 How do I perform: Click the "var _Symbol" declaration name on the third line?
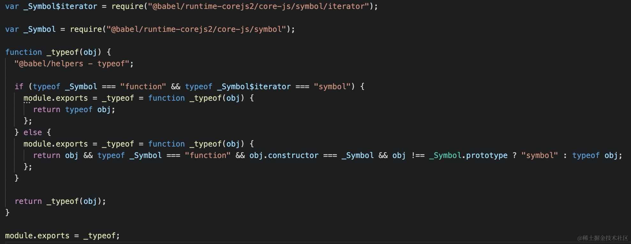pos(40,29)
